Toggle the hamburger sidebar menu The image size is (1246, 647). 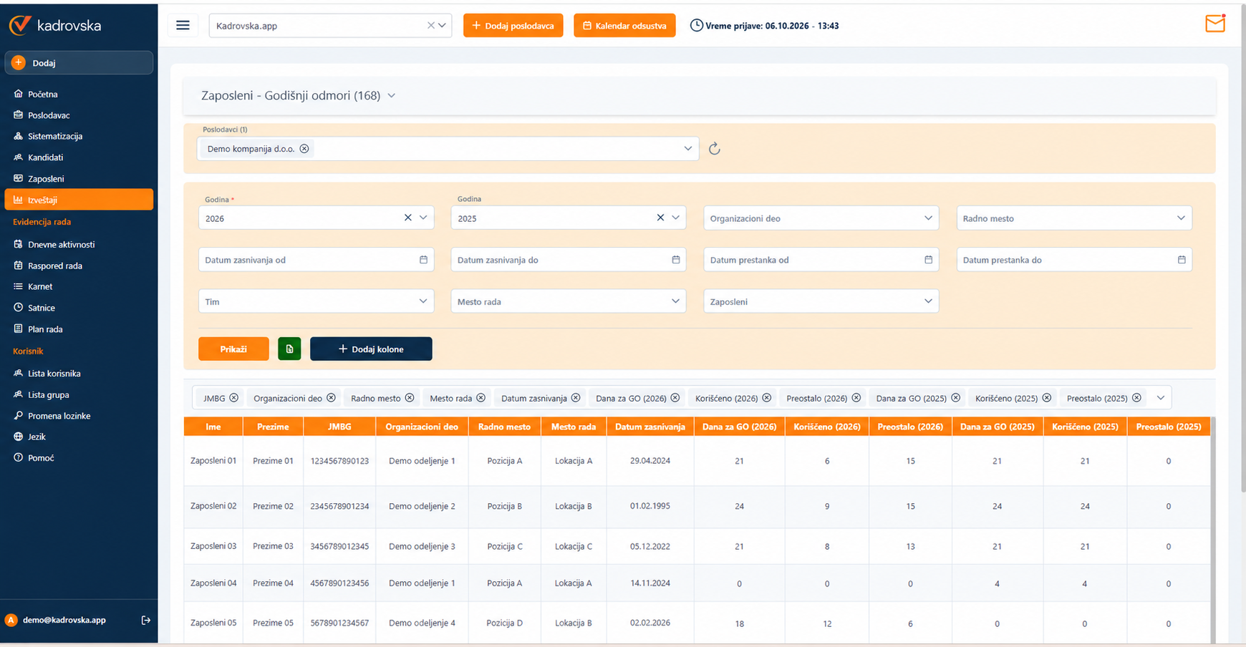[x=183, y=26]
